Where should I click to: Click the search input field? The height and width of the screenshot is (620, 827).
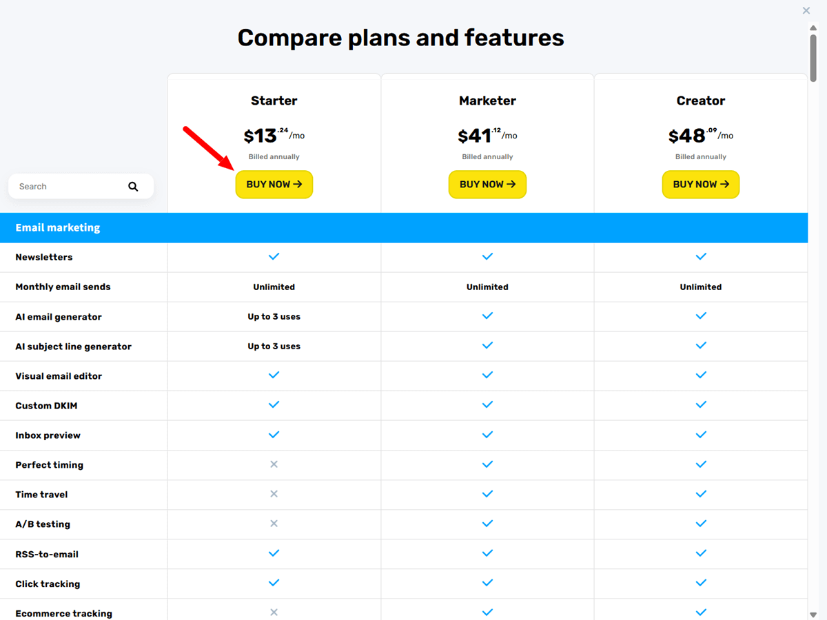tap(69, 186)
